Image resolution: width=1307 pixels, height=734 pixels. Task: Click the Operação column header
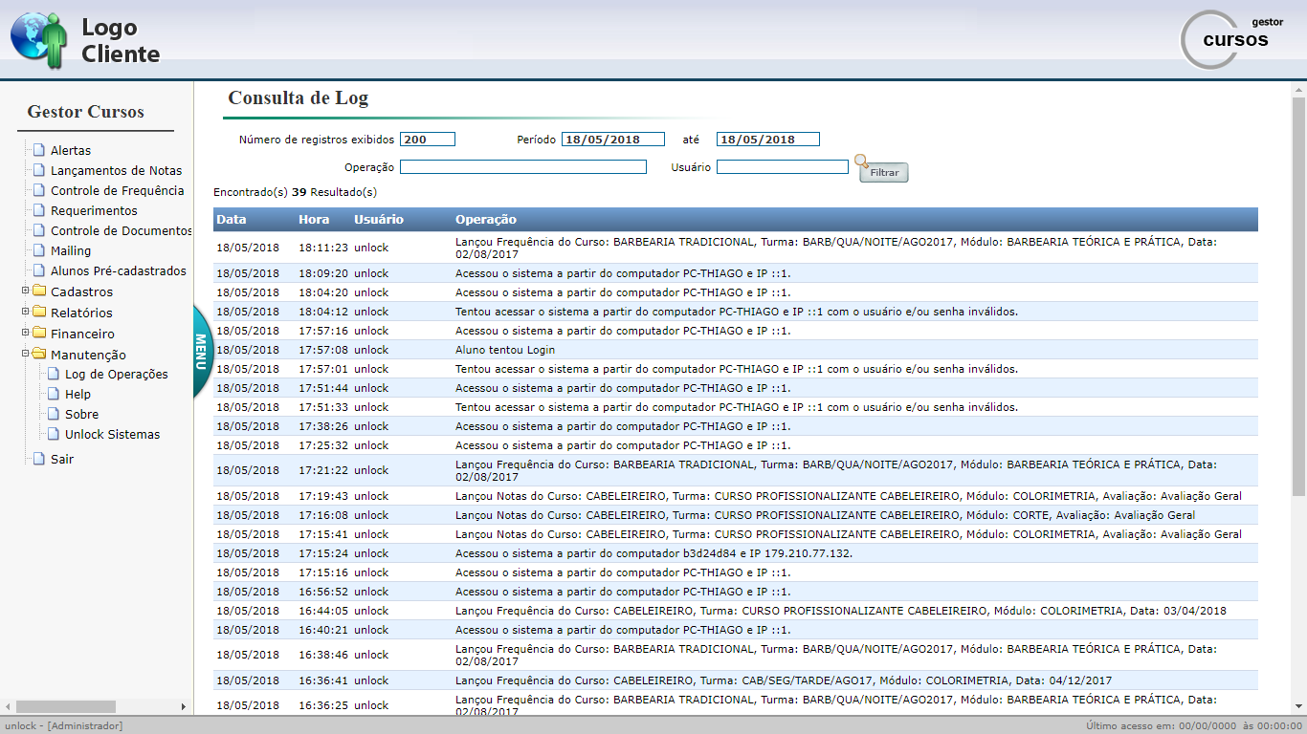(486, 220)
